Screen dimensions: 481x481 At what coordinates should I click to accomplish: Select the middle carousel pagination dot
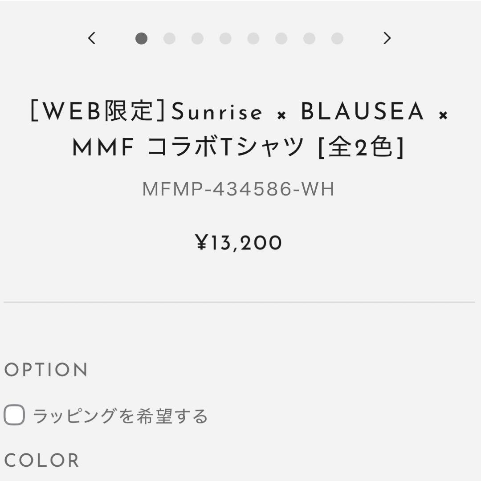(x=225, y=39)
